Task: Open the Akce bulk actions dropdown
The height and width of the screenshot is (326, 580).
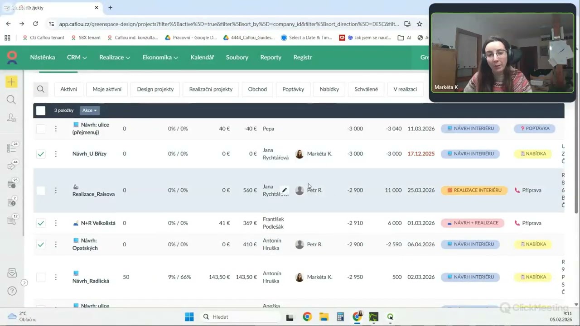Action: coord(89,110)
